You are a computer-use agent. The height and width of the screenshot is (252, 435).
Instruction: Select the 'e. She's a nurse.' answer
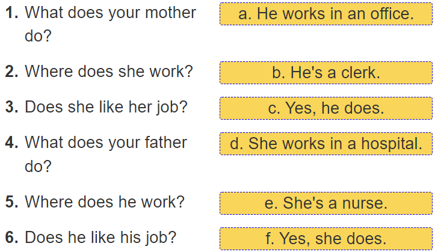point(325,203)
